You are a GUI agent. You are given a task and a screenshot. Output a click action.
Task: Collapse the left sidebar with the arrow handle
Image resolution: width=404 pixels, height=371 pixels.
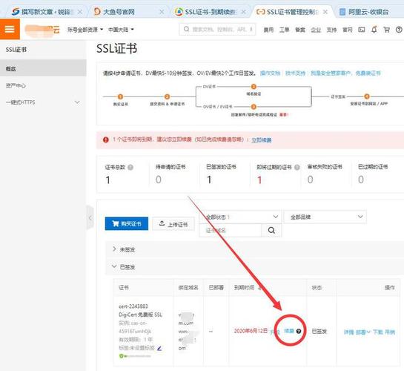[90, 218]
